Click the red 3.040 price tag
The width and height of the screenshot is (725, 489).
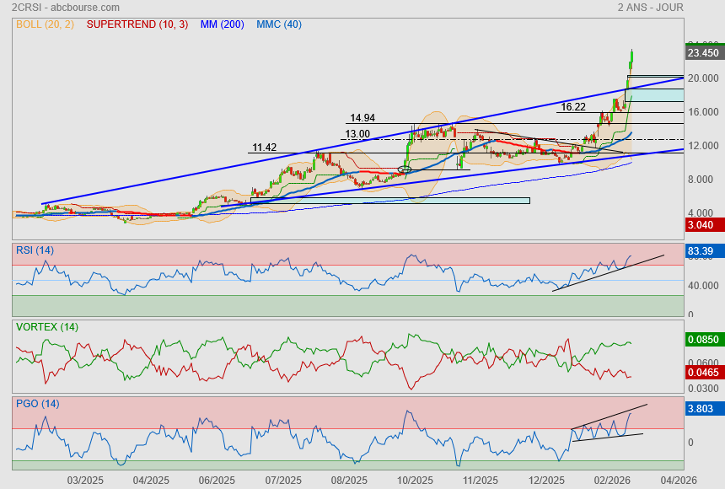click(702, 225)
